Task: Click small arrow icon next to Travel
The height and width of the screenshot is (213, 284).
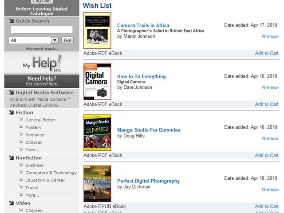Action: coord(21,187)
